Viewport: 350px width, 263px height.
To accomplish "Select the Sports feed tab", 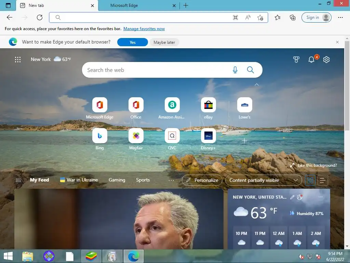I will [x=143, y=180].
